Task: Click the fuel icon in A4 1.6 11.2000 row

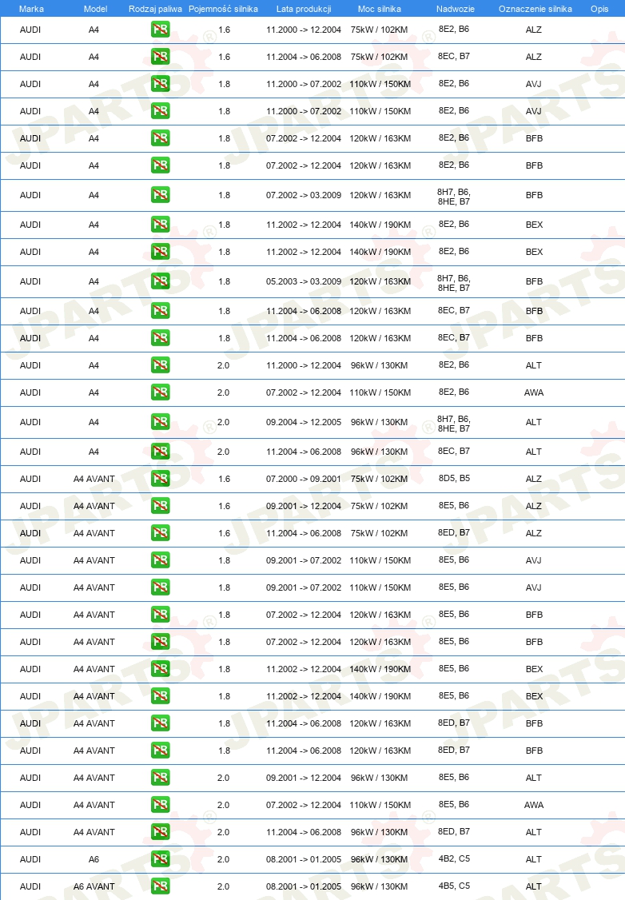Action: [x=160, y=30]
